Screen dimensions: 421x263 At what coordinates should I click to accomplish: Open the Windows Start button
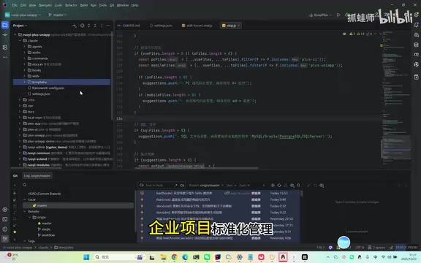pos(86,257)
